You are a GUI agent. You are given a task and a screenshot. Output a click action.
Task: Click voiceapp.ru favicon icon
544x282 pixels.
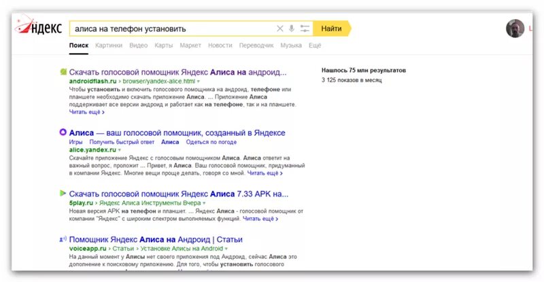click(x=63, y=239)
